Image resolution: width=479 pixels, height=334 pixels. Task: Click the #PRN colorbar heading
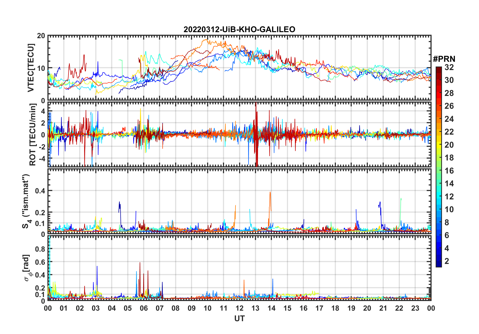[x=444, y=59]
